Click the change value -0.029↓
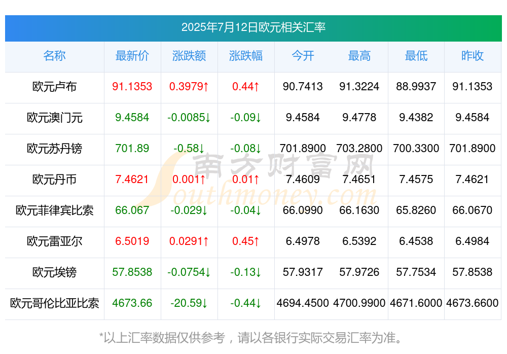The image size is (507, 354). [189, 210]
